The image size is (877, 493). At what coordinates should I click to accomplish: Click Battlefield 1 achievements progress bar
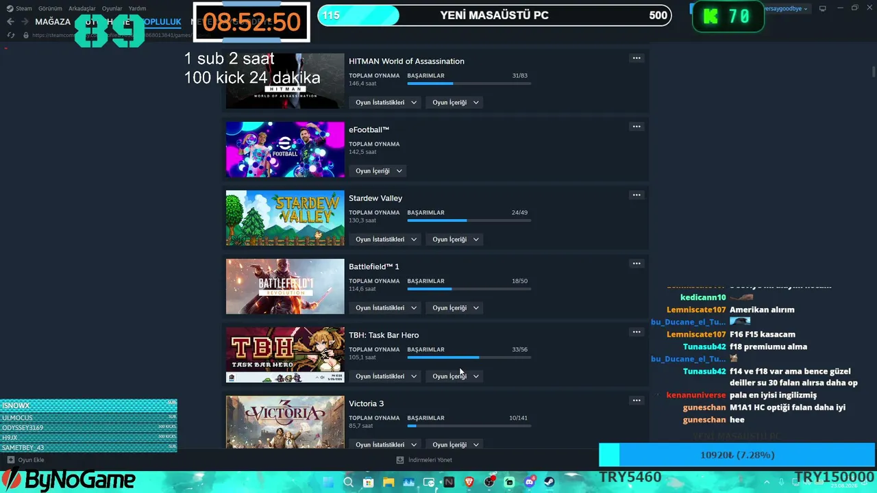point(469,289)
